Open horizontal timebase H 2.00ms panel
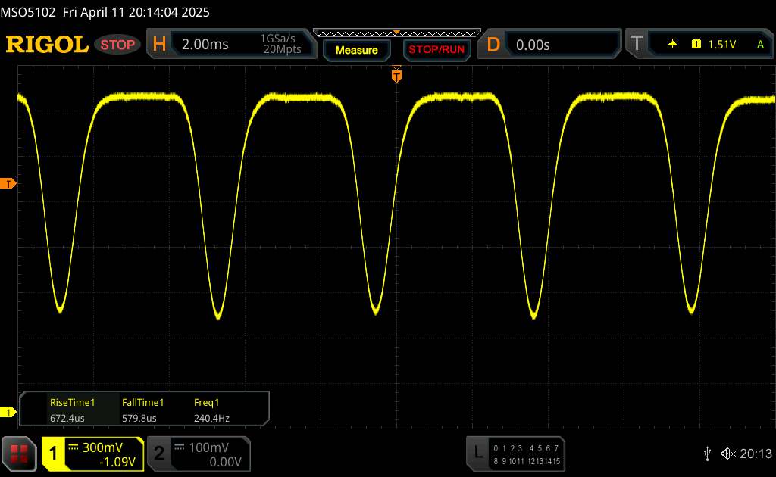 (231, 44)
